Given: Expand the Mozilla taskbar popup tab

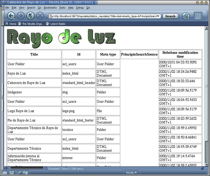Looking at the screenshot, I should [131, 173].
